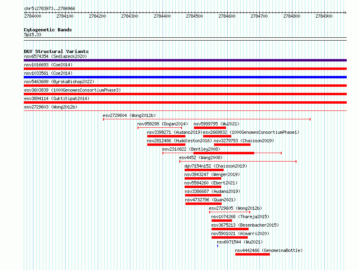Click esv2729604 (Wong2012b) label

click(129, 115)
